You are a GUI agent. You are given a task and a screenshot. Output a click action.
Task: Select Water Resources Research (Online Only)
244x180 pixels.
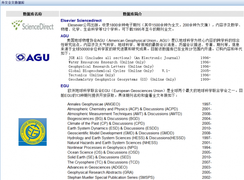pos(107,62)
